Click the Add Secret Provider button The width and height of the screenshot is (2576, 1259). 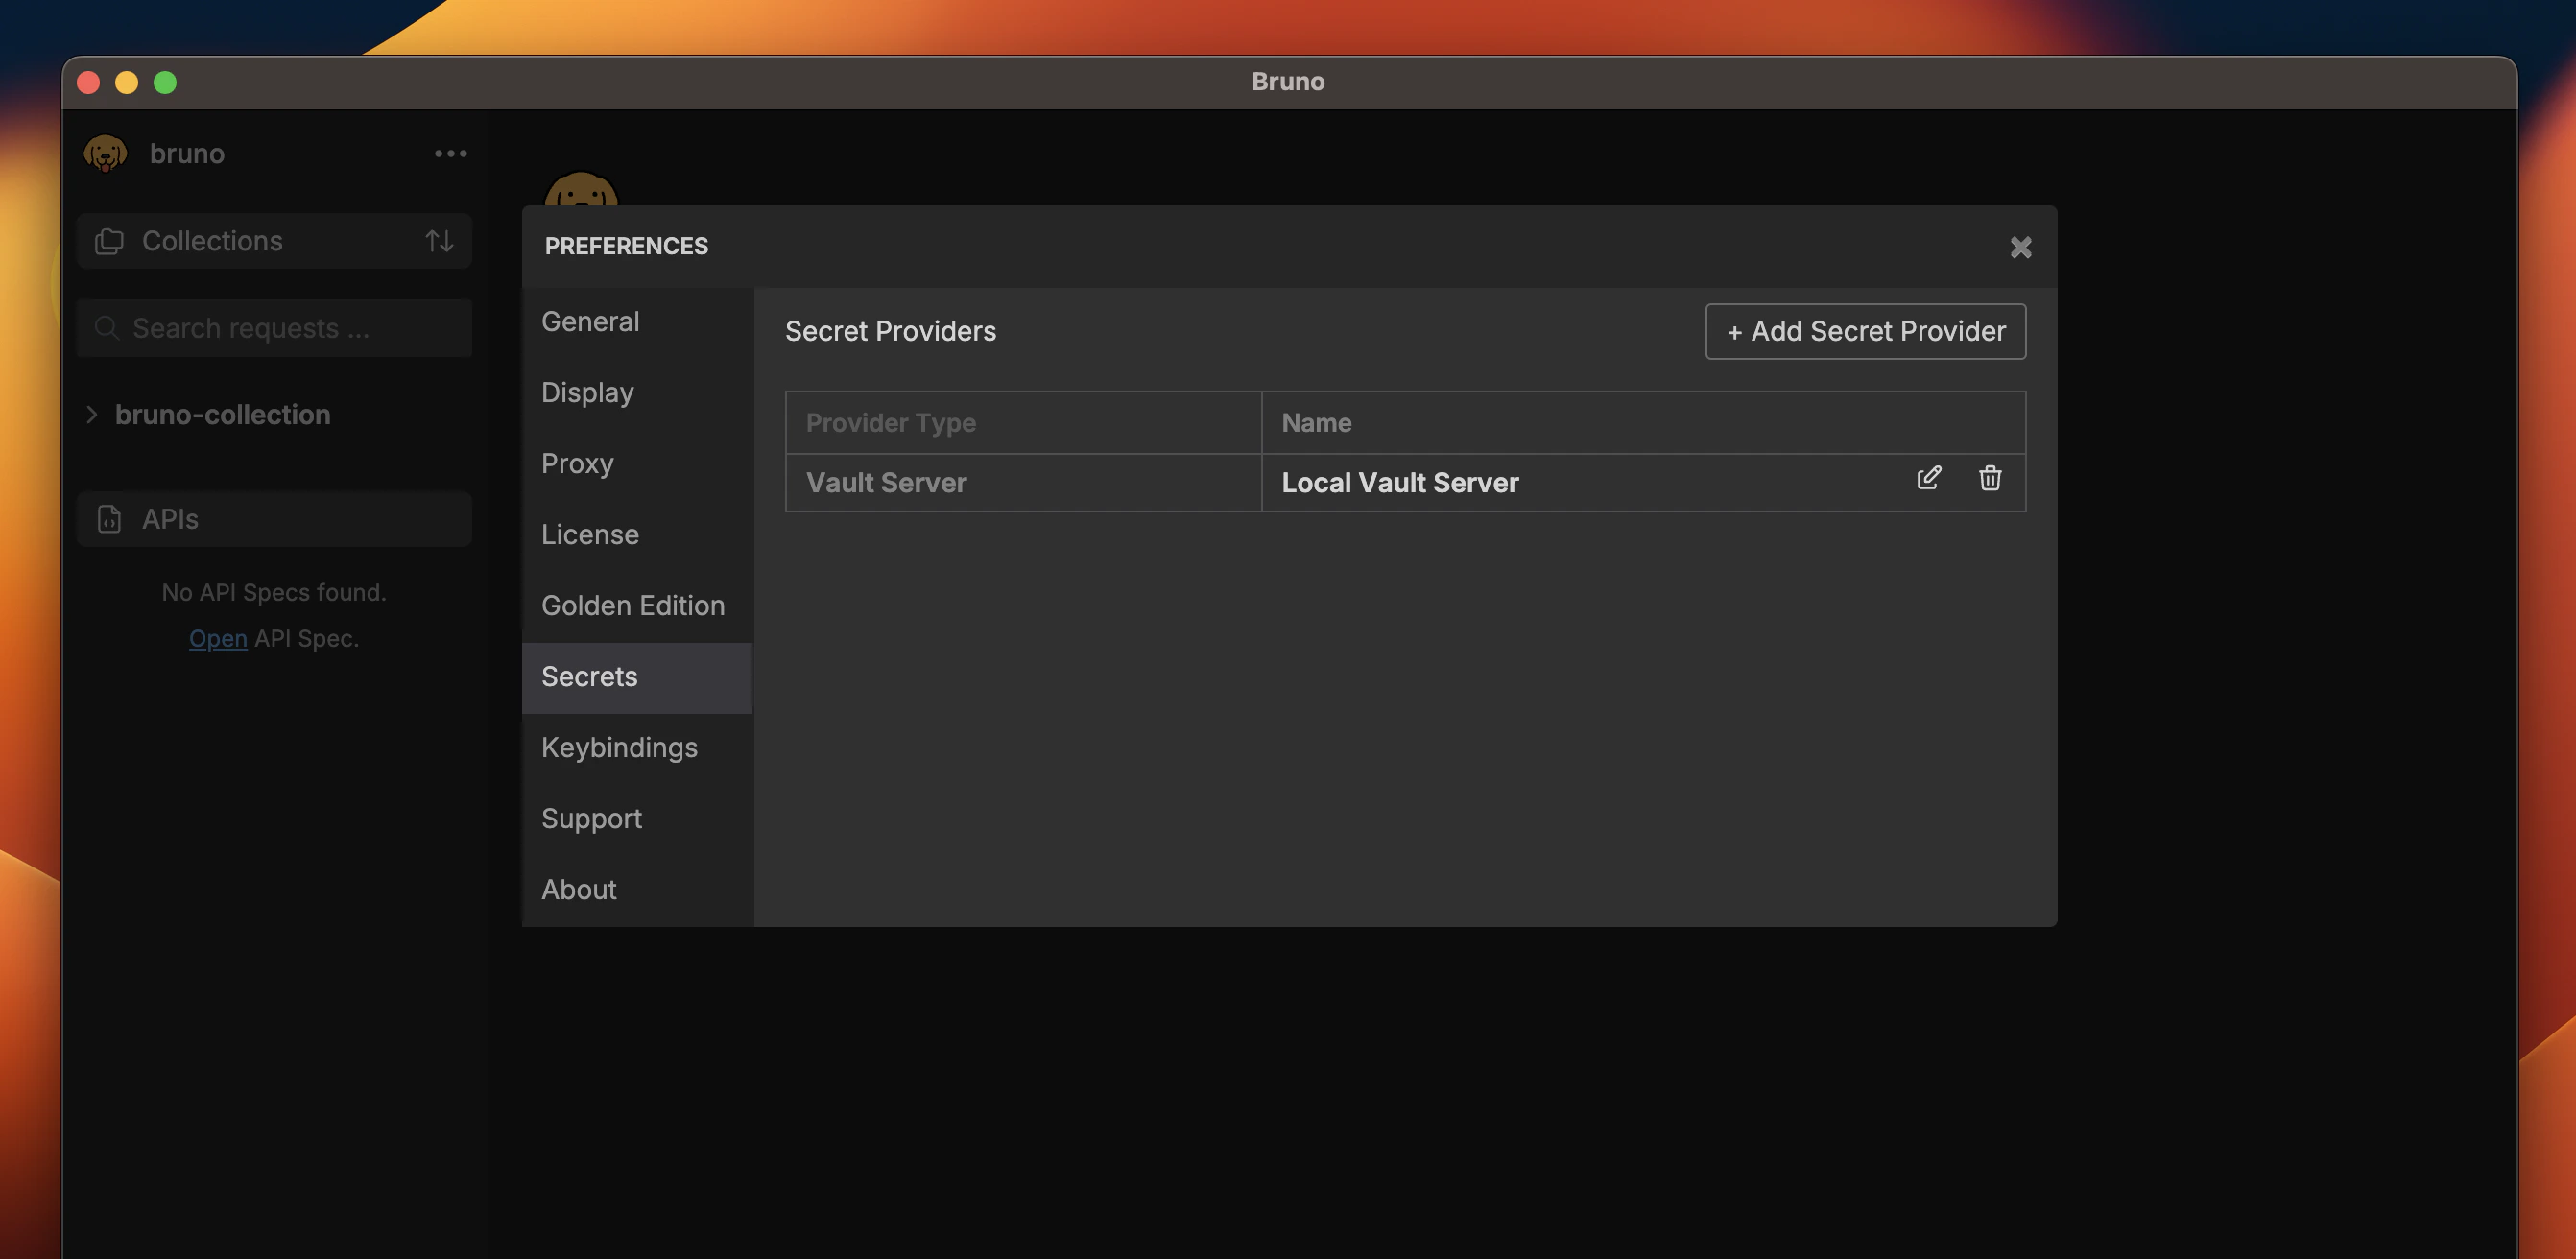[x=1864, y=331]
